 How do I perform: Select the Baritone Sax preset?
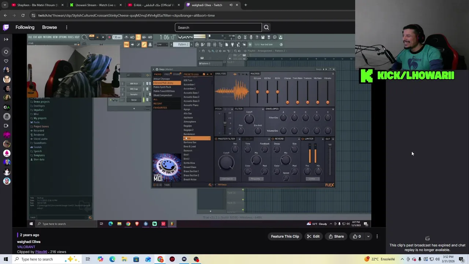coord(190,142)
